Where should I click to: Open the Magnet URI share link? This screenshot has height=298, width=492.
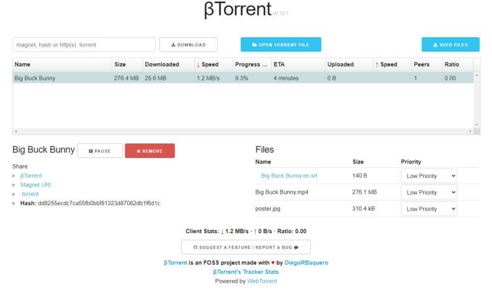pyautogui.click(x=35, y=185)
